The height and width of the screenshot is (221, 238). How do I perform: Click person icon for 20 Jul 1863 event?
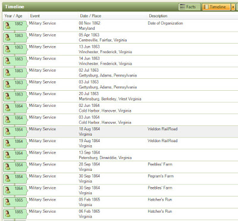tap(8, 96)
